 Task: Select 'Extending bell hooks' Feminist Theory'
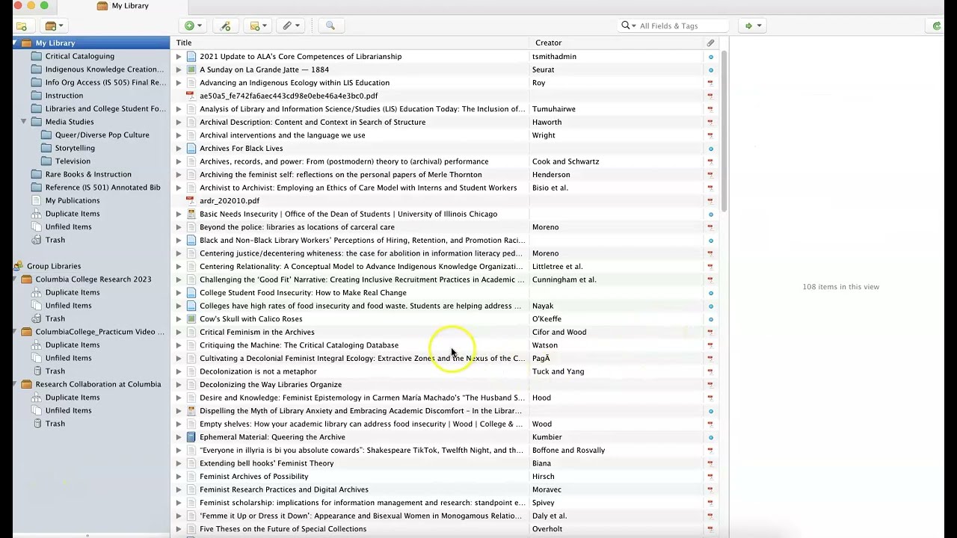pos(267,463)
